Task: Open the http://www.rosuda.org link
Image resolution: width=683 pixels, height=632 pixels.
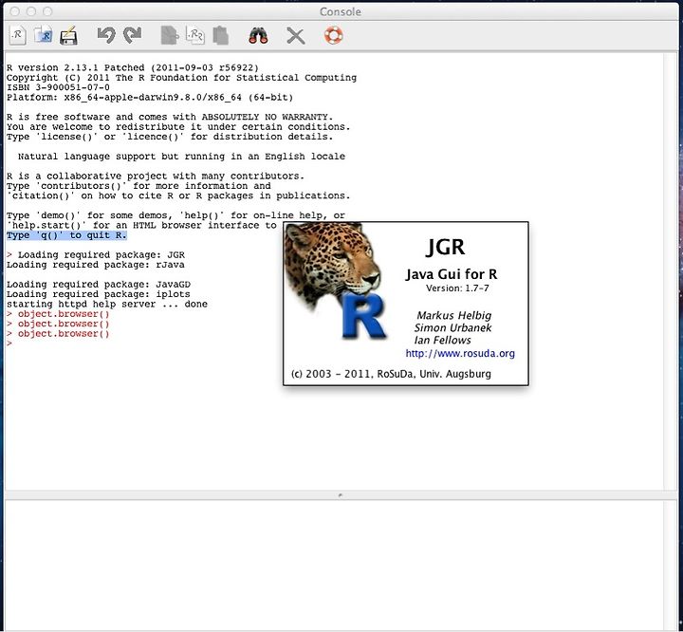Action: 460,353
